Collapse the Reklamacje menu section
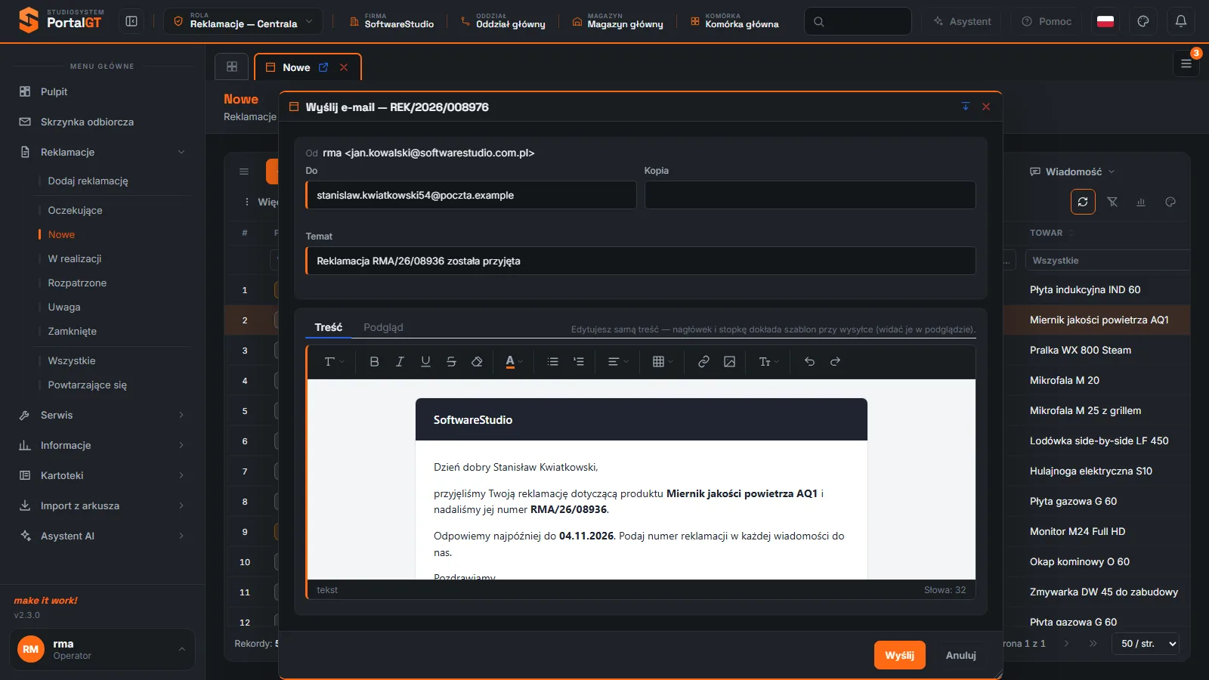The width and height of the screenshot is (1209, 680). point(102,152)
